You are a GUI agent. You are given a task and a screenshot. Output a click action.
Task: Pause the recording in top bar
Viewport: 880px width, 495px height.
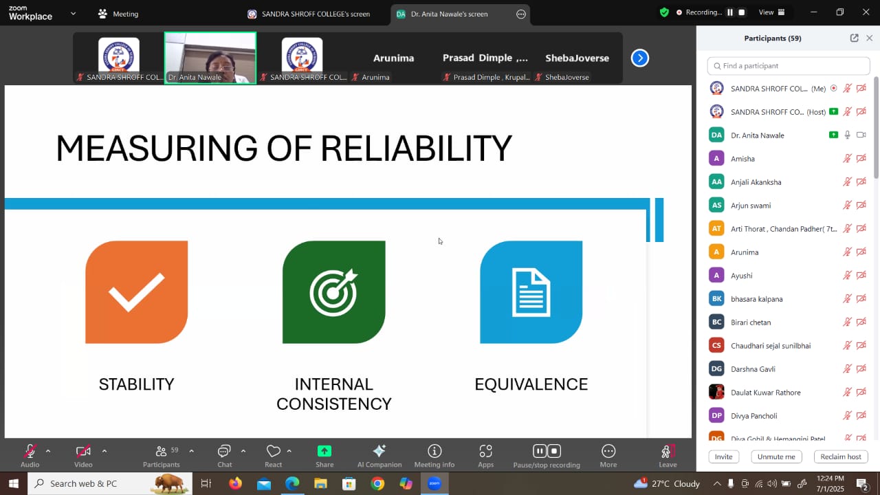730,12
